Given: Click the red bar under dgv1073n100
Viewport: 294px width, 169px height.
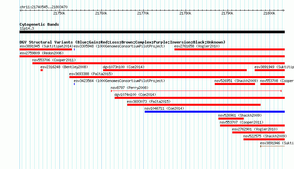Looking at the screenshot, I should coord(175,70).
